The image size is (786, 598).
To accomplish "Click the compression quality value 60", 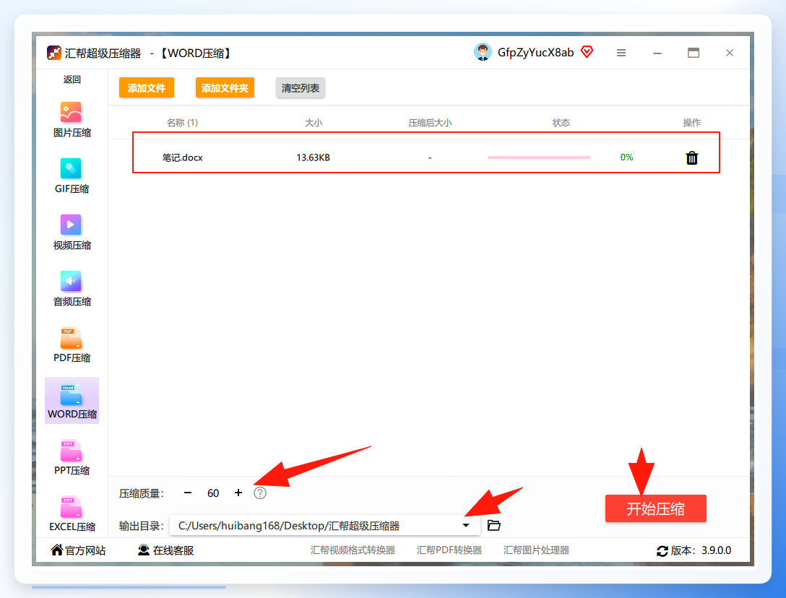I will 213,493.
